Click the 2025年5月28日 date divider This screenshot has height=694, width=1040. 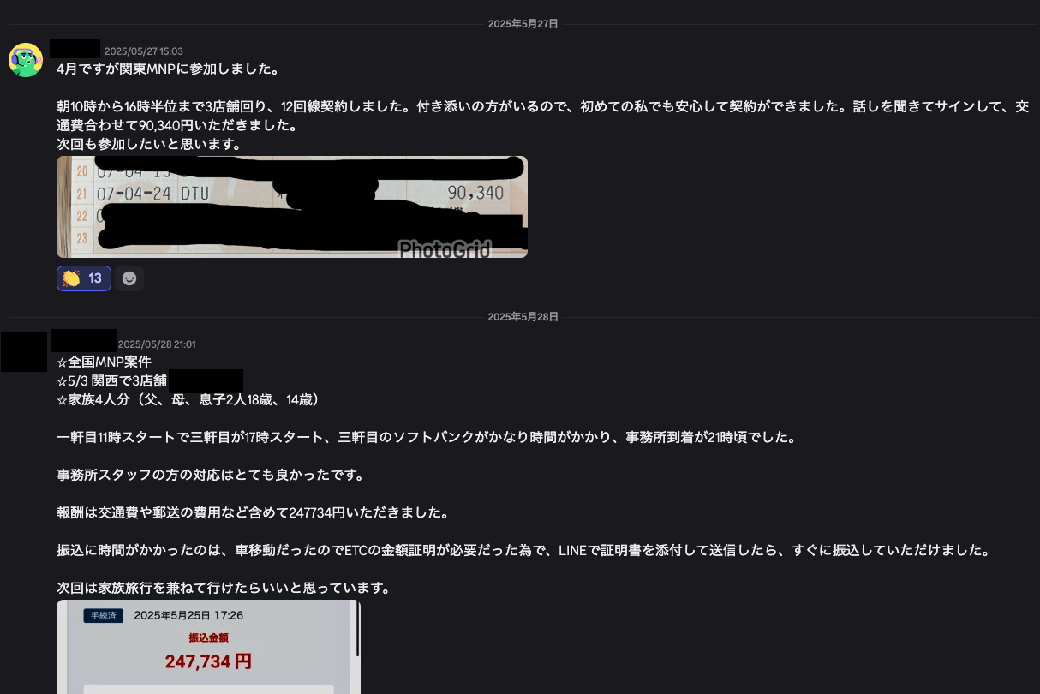(x=523, y=317)
